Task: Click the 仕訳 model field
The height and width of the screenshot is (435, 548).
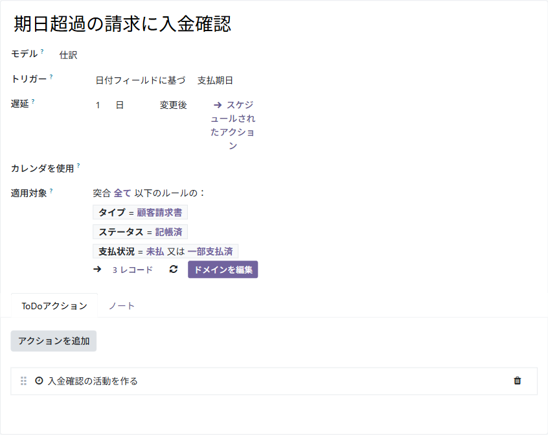Action: 69,55
